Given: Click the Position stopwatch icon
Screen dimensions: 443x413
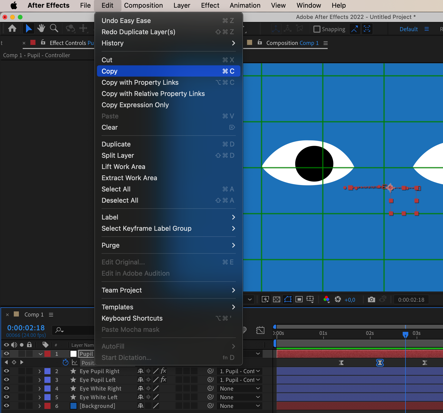Looking at the screenshot, I should [x=66, y=362].
